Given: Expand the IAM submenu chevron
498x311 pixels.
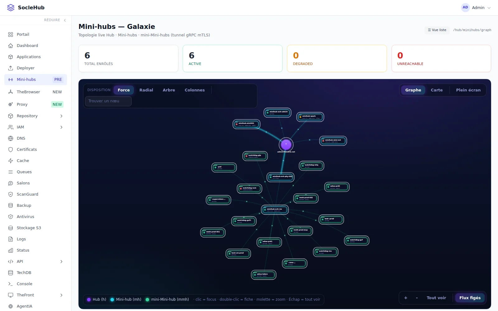Looking at the screenshot, I should click(61, 127).
